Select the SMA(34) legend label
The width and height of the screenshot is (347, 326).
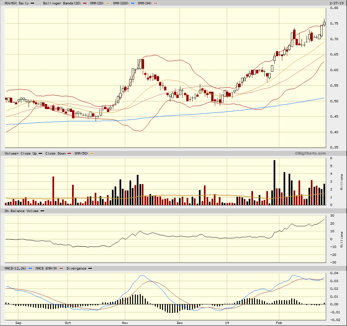(x=144, y=3)
